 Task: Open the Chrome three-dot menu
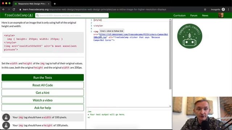click(x=229, y=9)
